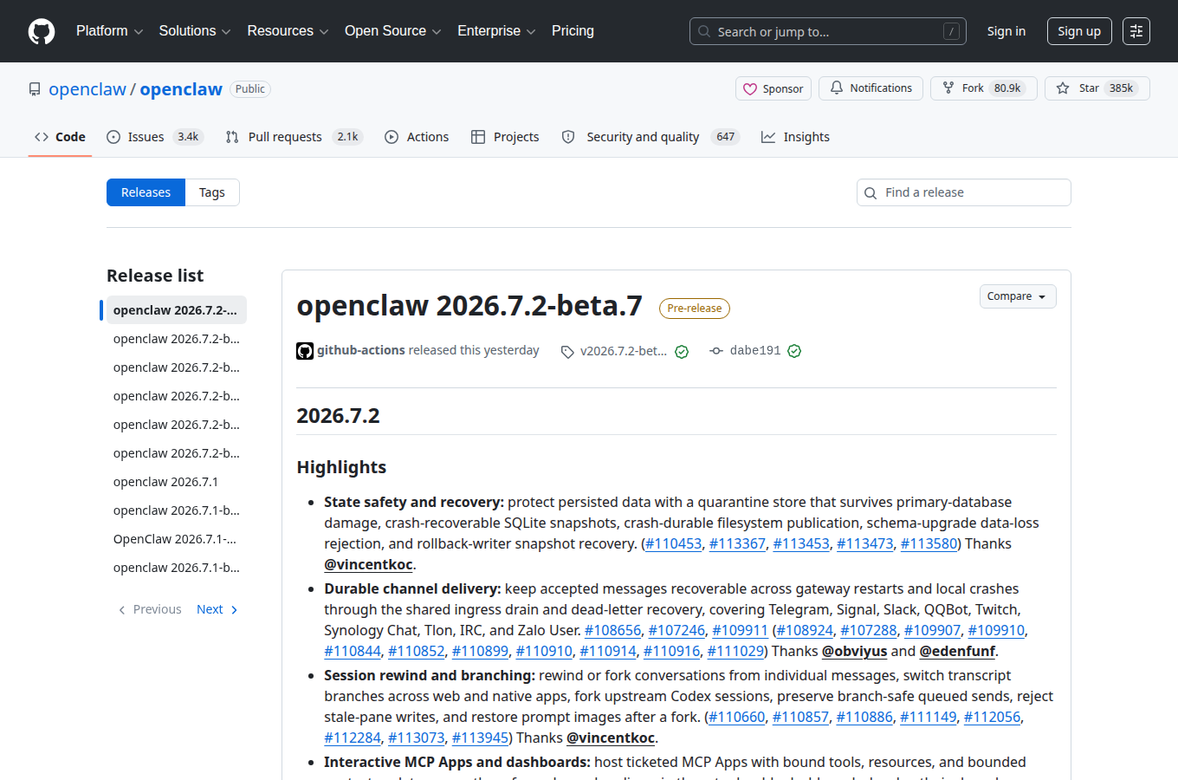Click Sign in
Viewport: 1178px width, 780px height.
click(1006, 31)
